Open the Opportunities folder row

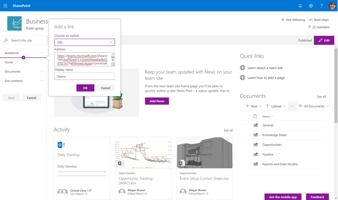point(284,145)
